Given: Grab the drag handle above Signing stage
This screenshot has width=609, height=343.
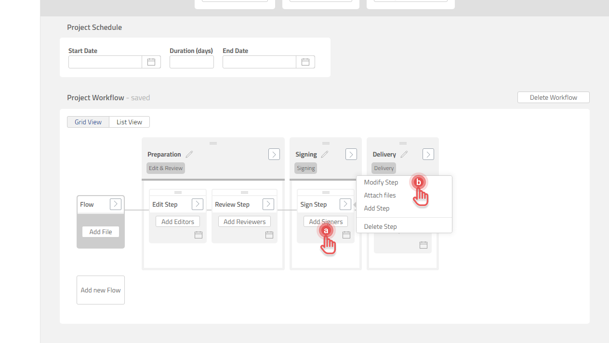Looking at the screenshot, I should click(325, 143).
